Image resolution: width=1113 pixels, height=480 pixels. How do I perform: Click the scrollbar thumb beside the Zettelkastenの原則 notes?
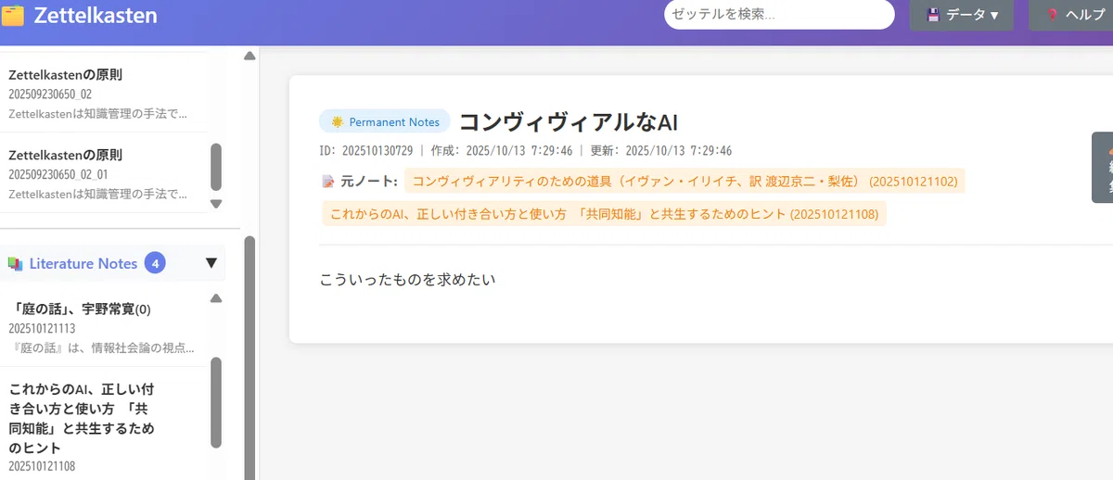click(x=216, y=167)
